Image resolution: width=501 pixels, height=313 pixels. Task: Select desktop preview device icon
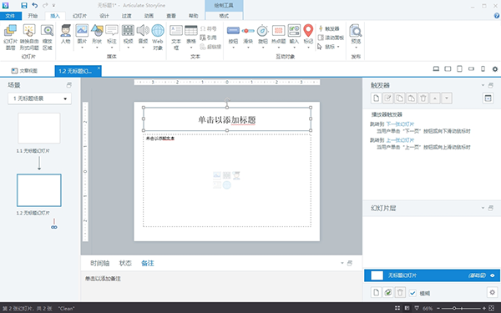coord(436,68)
